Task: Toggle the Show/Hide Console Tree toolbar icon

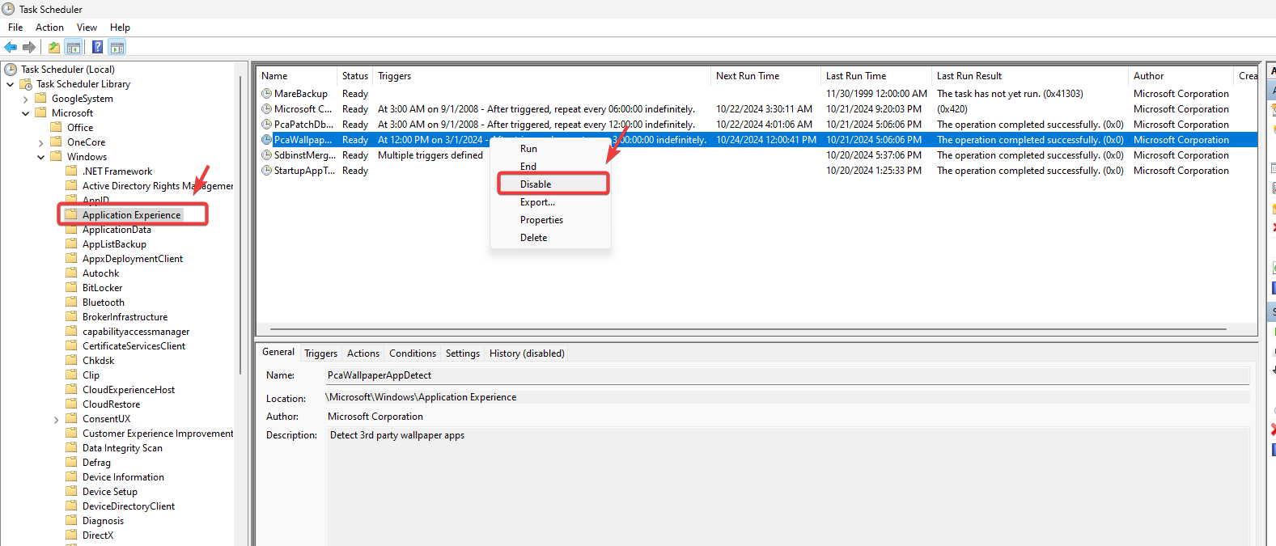Action: click(74, 47)
